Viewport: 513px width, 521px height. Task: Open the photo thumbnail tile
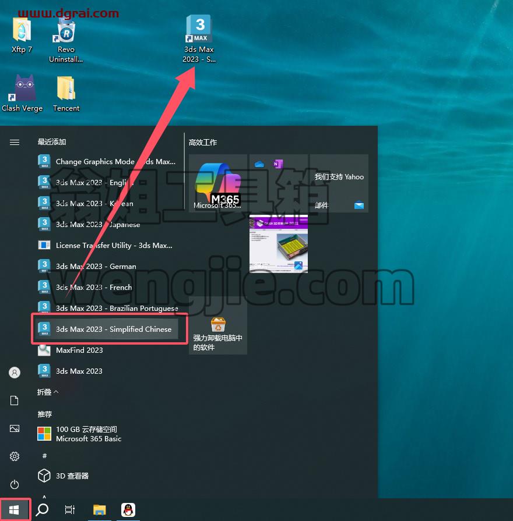click(x=279, y=243)
